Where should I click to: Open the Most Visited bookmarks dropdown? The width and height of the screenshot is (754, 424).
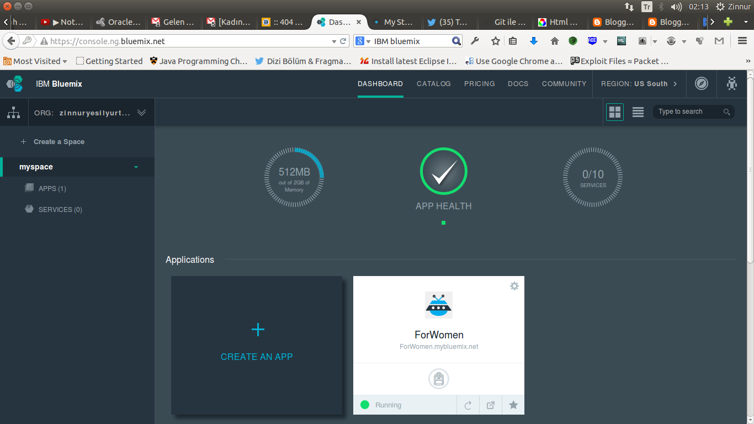(x=36, y=61)
